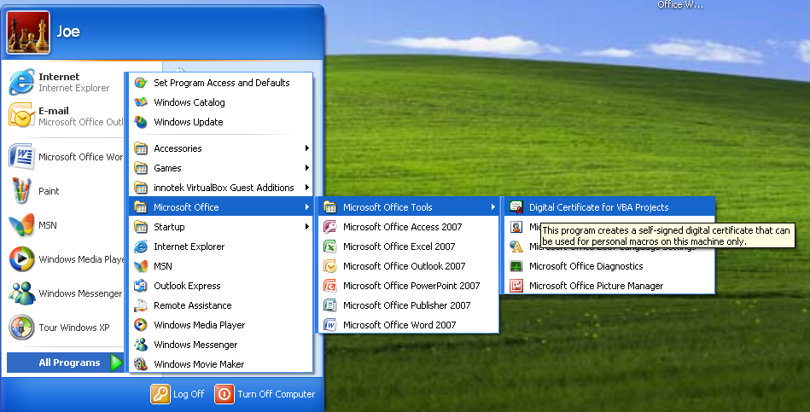Click the Microsoft Office Word 2007 icon
This screenshot has width=810, height=412.
[x=329, y=325]
